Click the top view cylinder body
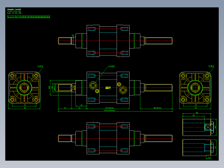 [108, 41]
